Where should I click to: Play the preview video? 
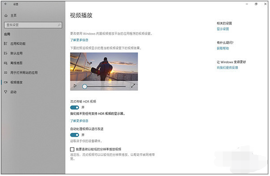(75, 86)
